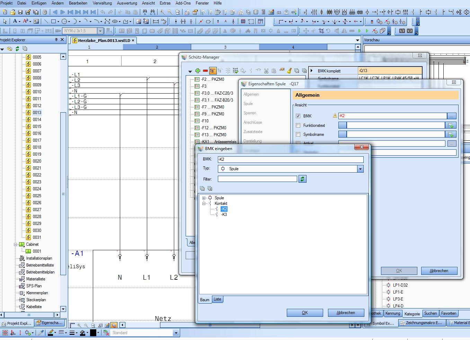
Task: Open the Verwaltung menu
Action: (102, 3)
